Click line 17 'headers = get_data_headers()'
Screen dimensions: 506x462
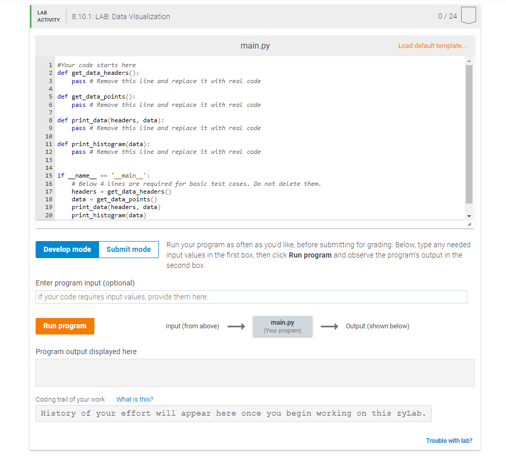pos(121,192)
